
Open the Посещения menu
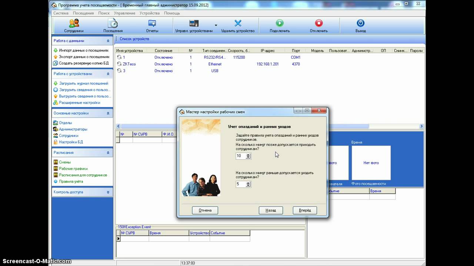click(x=83, y=13)
